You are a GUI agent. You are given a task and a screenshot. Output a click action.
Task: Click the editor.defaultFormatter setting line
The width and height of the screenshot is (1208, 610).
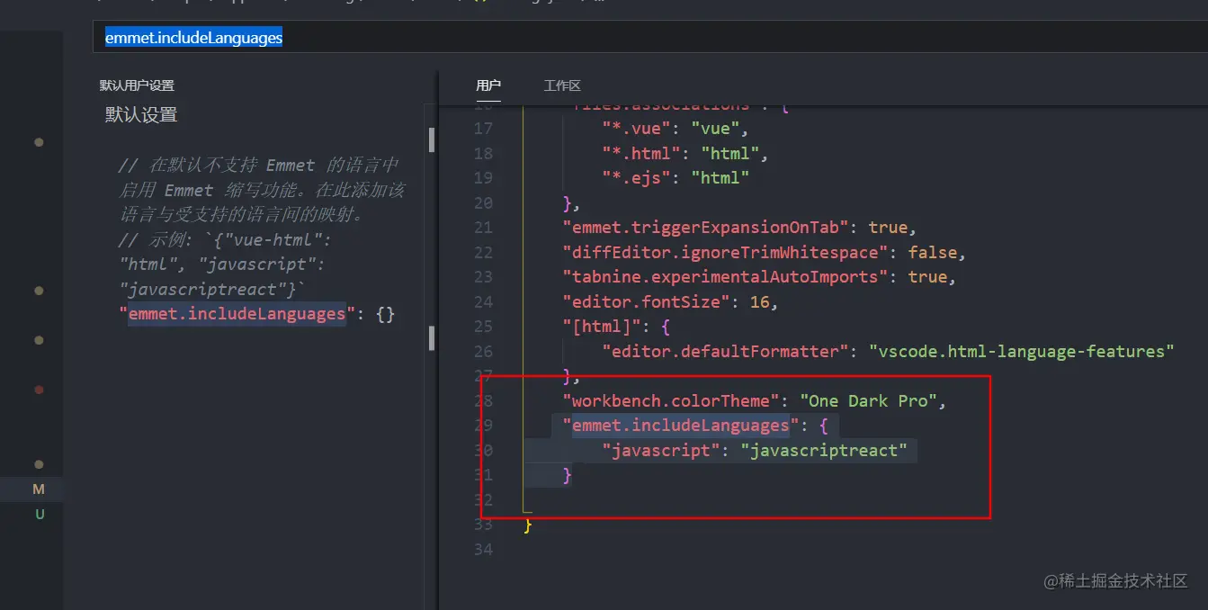888,352
